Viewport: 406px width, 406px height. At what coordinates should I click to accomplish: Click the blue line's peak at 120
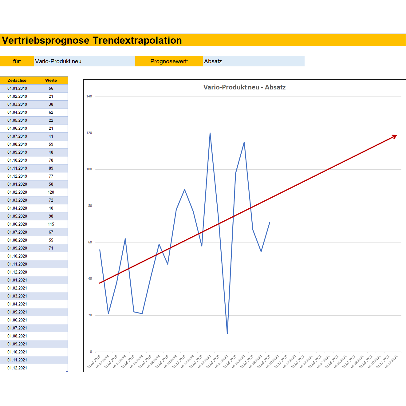210,133
